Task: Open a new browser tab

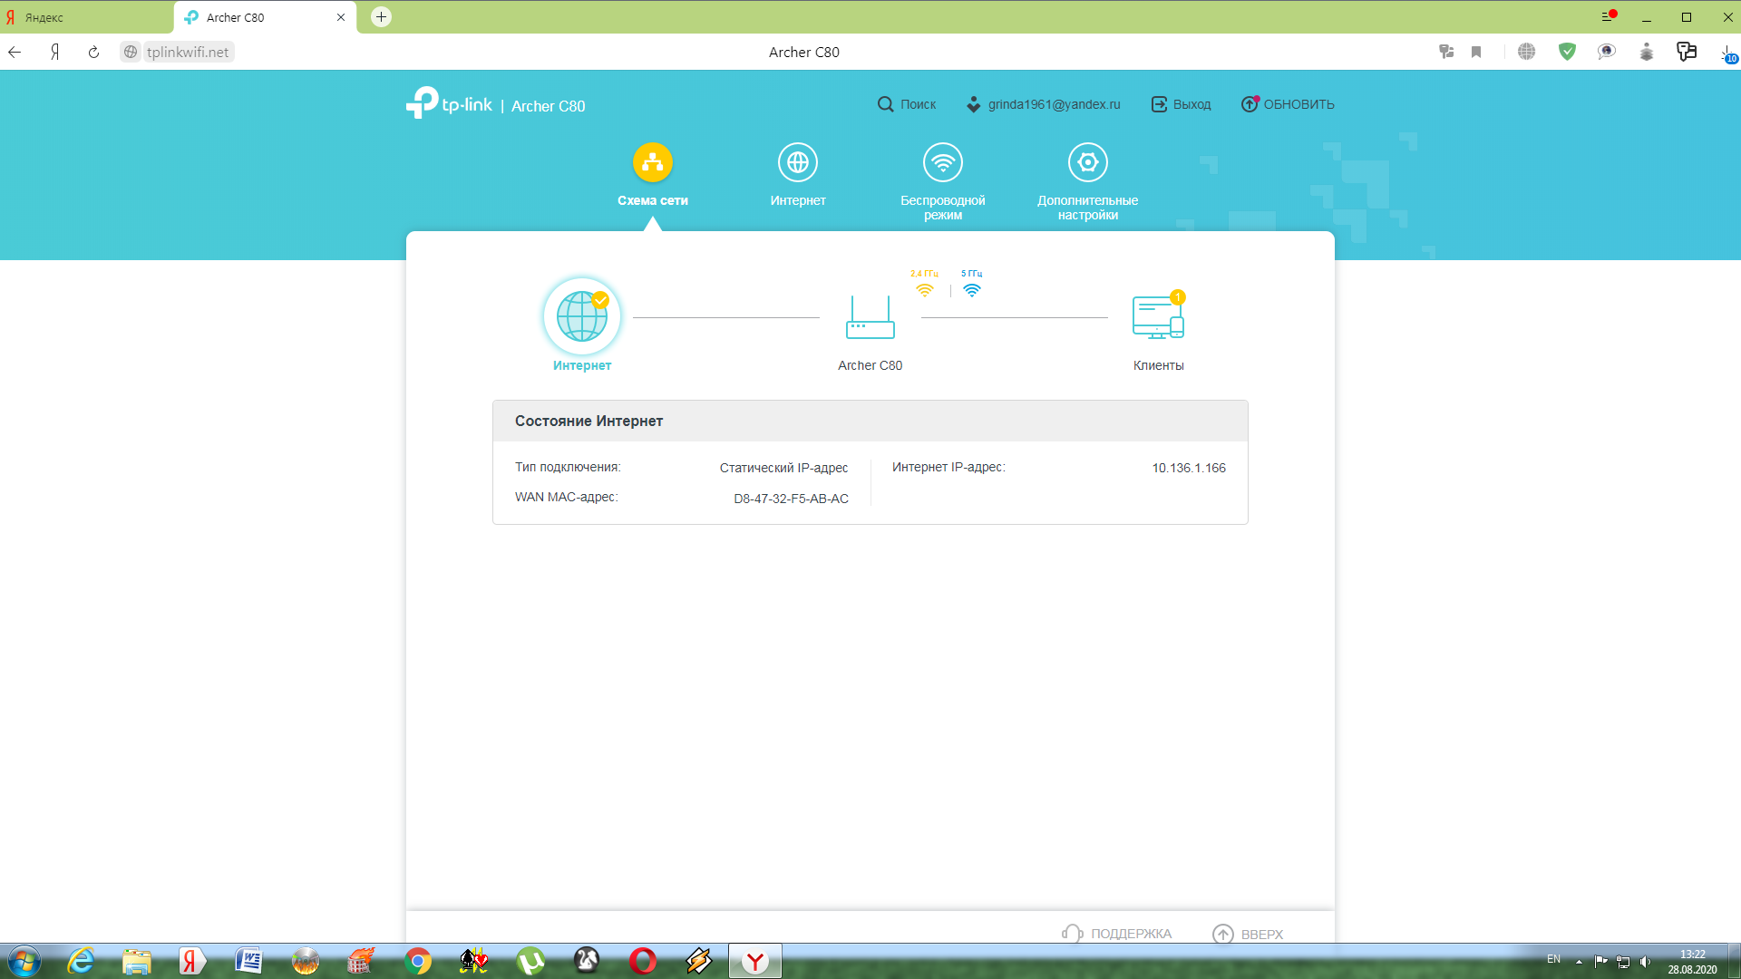Action: pos(382,16)
